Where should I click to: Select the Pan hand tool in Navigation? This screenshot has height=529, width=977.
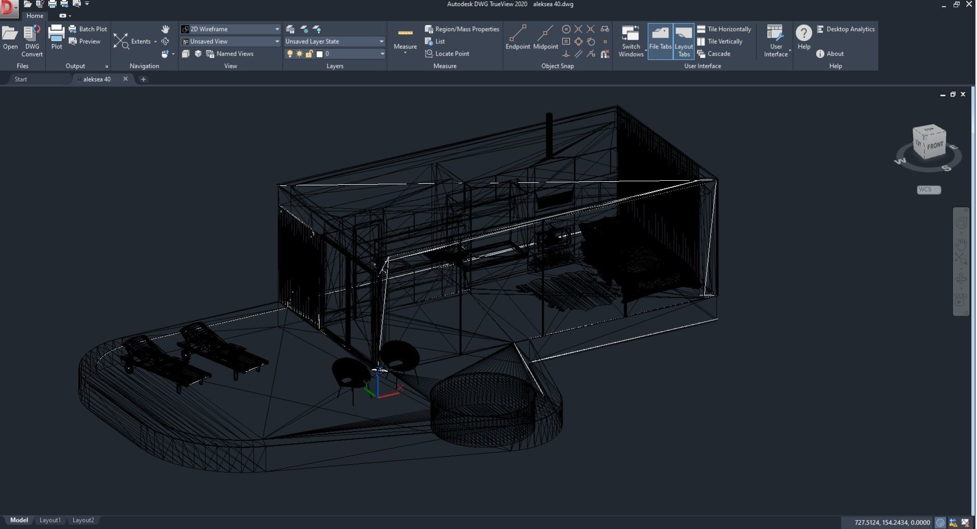(x=165, y=29)
